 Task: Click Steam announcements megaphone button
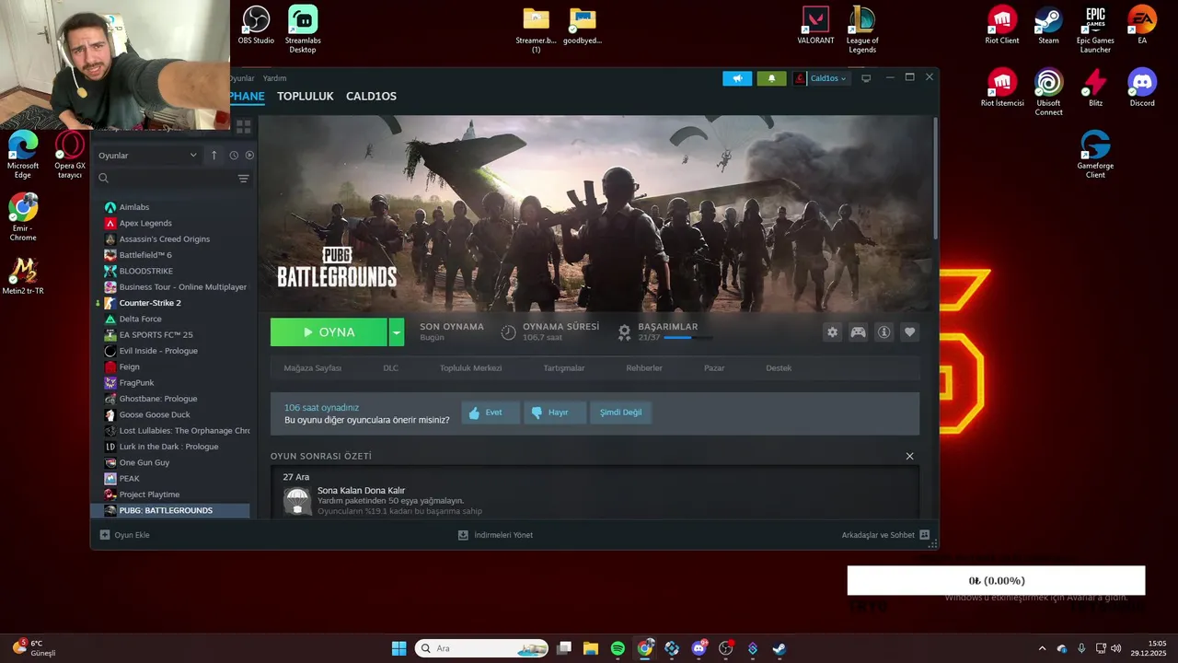737,78
